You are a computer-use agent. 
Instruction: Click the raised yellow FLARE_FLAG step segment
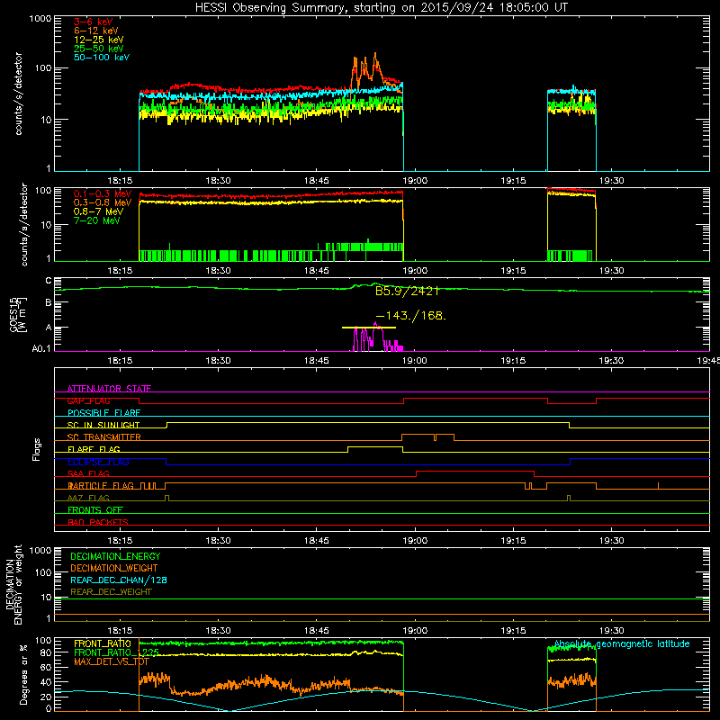(375, 446)
